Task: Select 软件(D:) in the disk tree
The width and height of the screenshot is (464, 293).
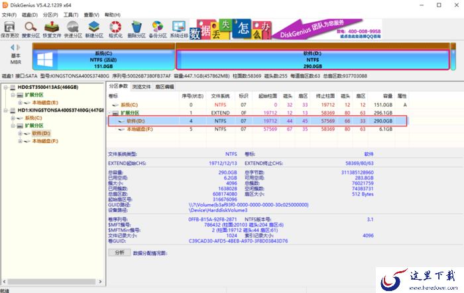Action: pyautogui.click(x=41, y=133)
